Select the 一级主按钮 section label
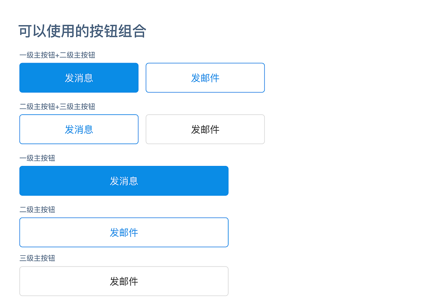The width and height of the screenshot is (429, 305). pyautogui.click(x=37, y=158)
